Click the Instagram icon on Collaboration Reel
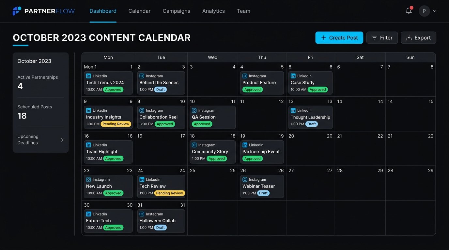 142,110
